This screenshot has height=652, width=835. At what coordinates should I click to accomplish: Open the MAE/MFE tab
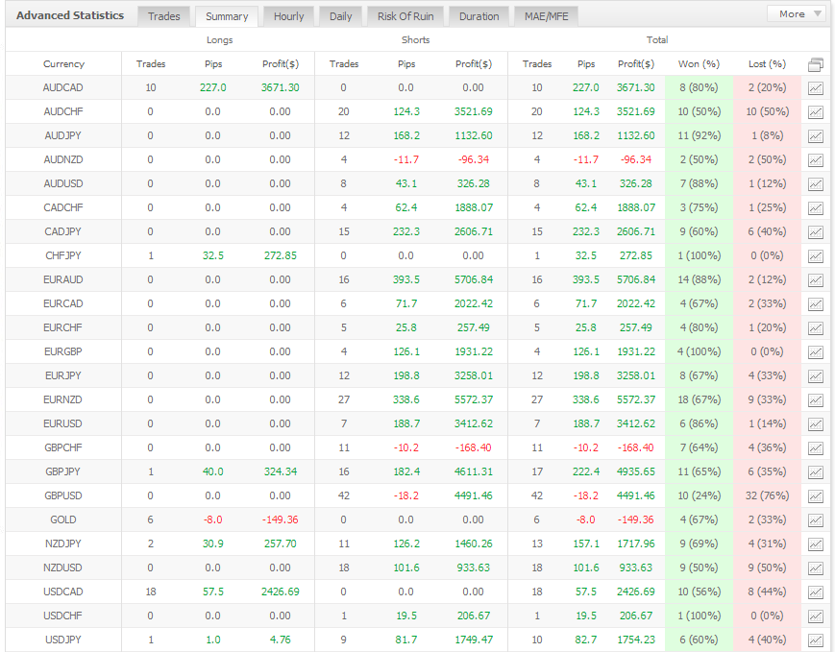(x=547, y=16)
